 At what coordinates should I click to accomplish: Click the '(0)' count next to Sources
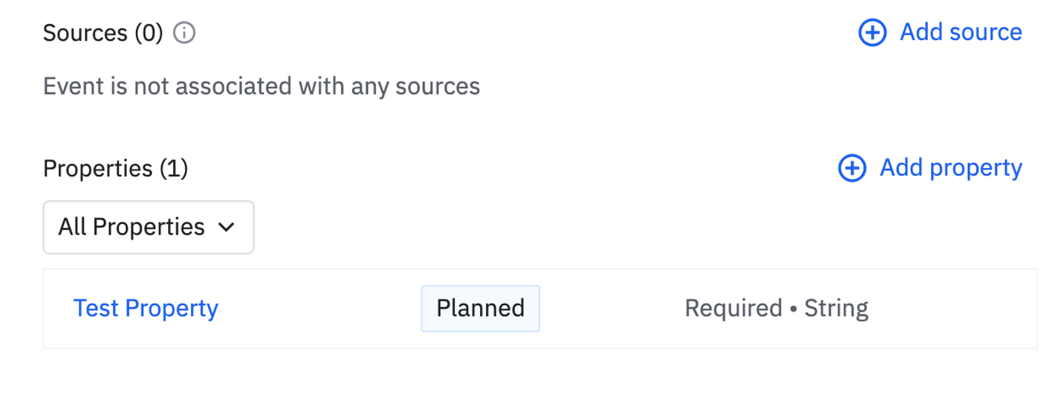point(149,33)
